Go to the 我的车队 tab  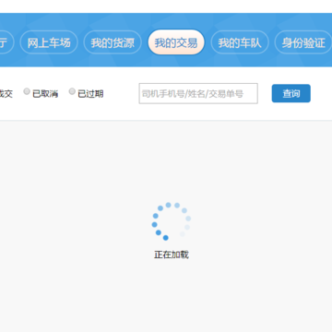pos(240,42)
